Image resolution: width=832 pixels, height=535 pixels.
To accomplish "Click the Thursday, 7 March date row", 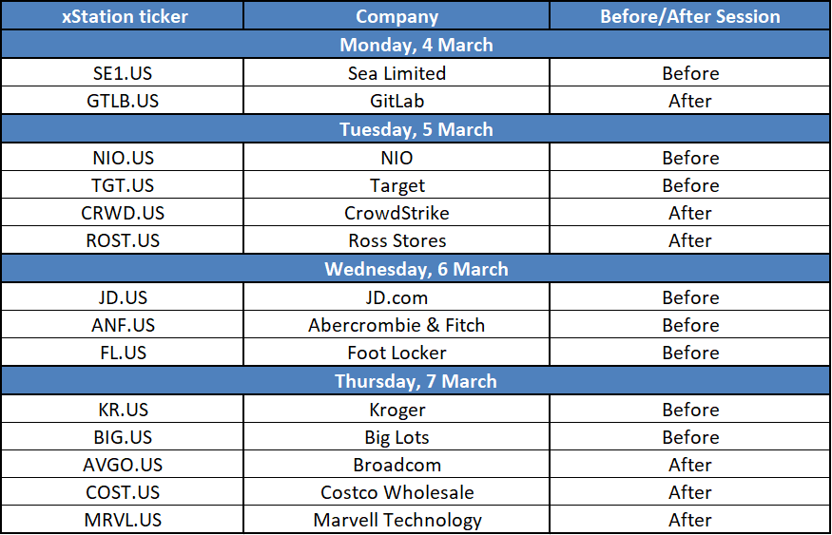I will click(416, 381).
